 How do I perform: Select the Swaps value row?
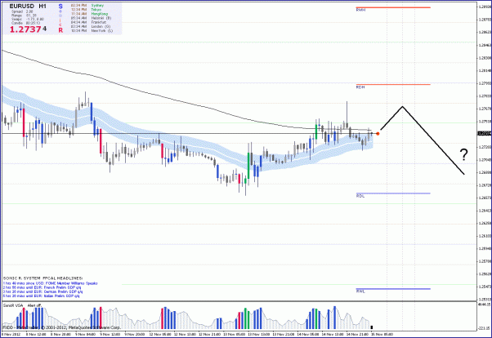click(x=28, y=19)
